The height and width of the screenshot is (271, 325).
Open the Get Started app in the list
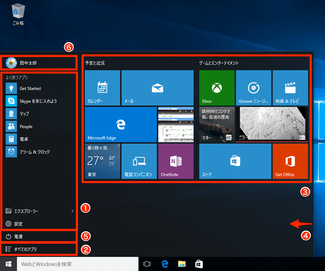tap(39, 89)
